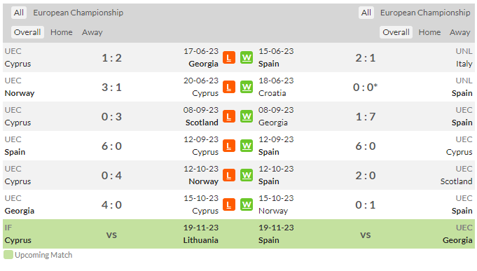Click the L loss badge beside Scotland 08-09-23
Screen dimensions: 477x271
[229, 116]
